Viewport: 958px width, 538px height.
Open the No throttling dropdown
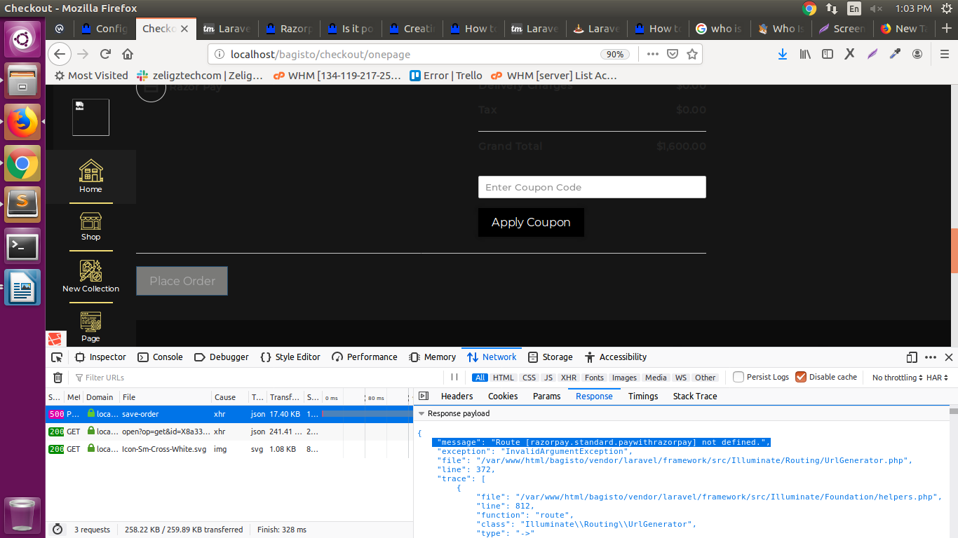click(898, 378)
